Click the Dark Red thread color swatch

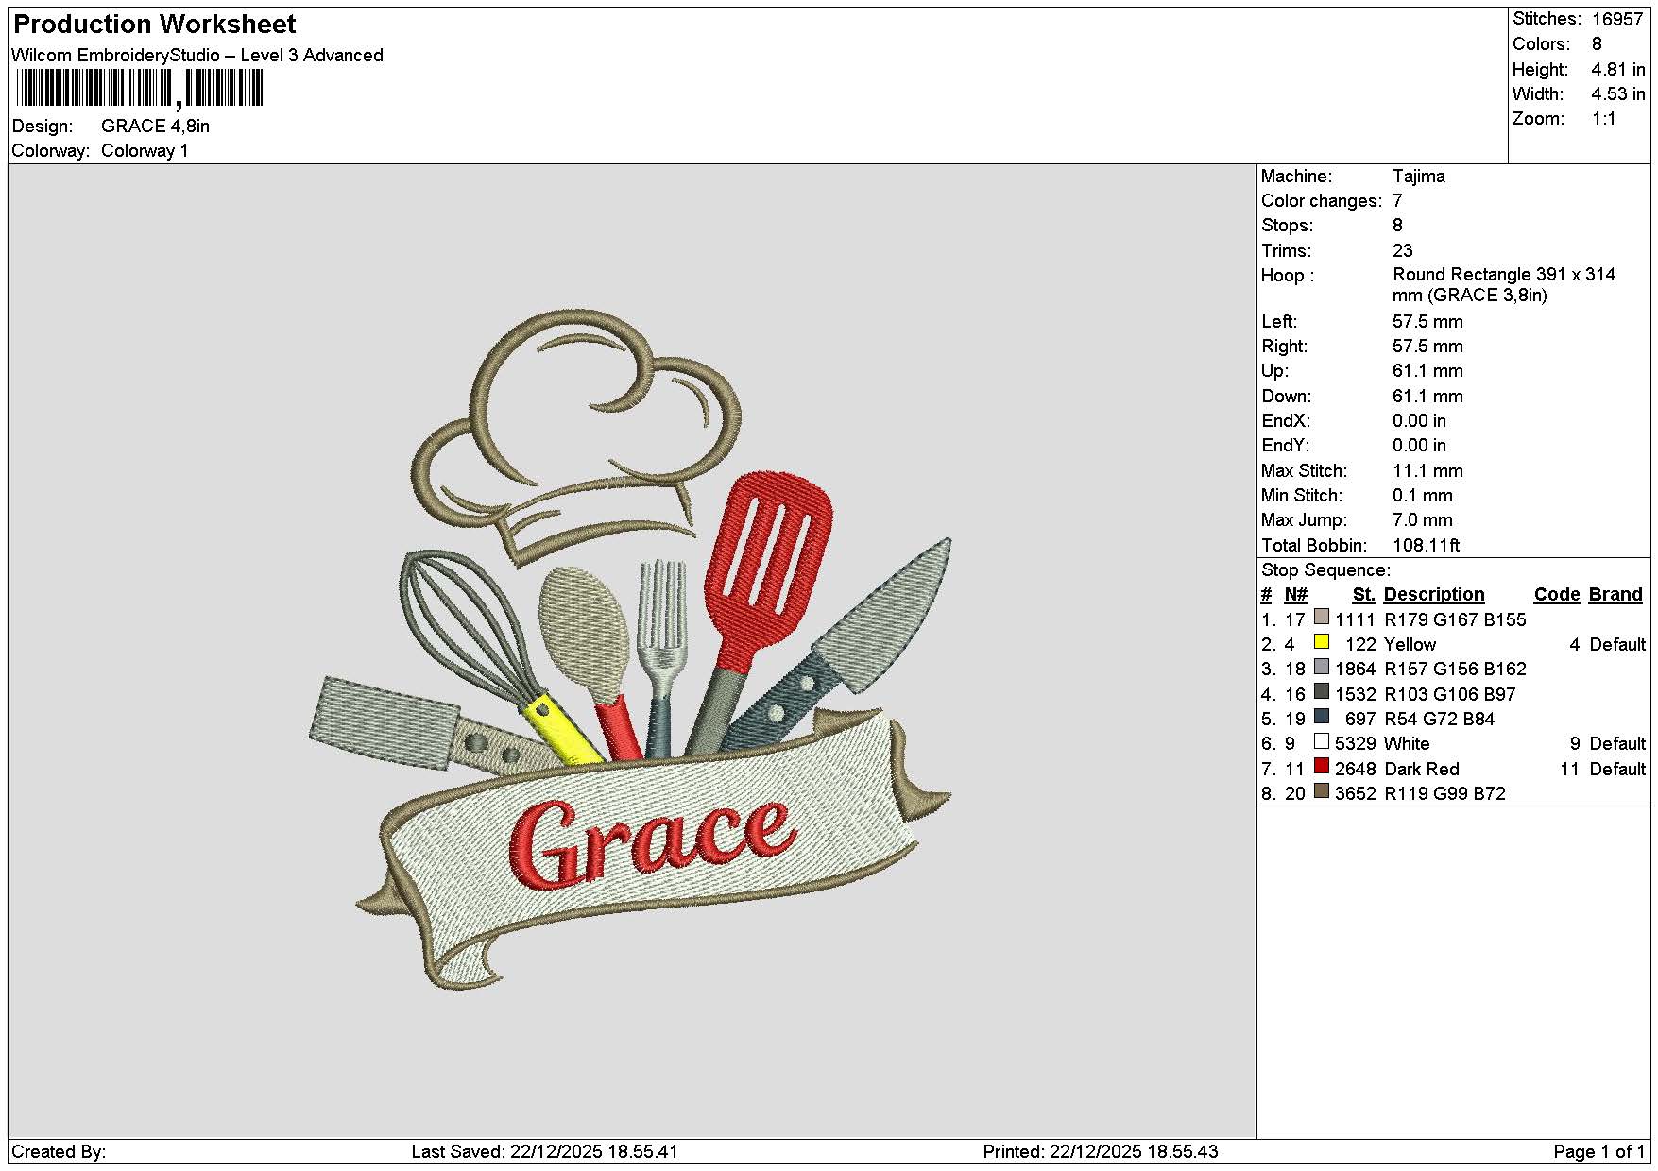tap(1322, 767)
